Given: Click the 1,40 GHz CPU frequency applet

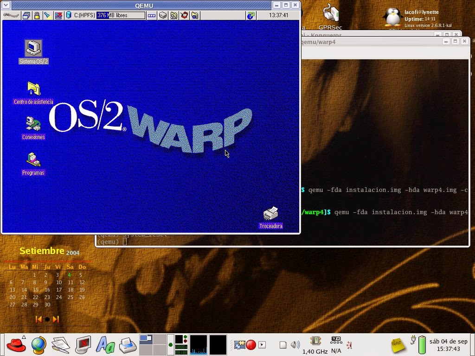Looking at the screenshot, I should click(x=315, y=345).
